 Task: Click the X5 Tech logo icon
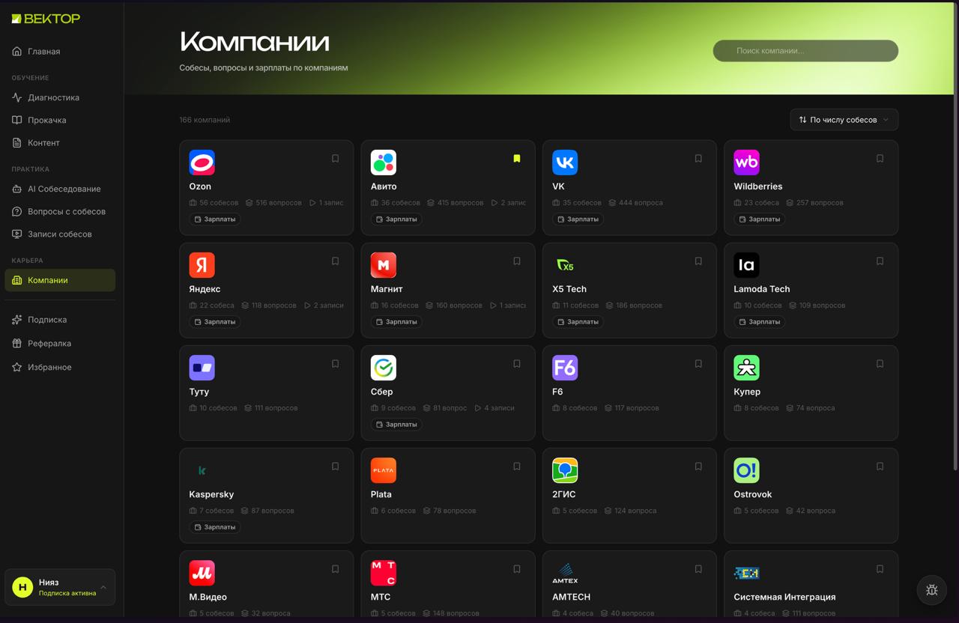[x=565, y=265]
